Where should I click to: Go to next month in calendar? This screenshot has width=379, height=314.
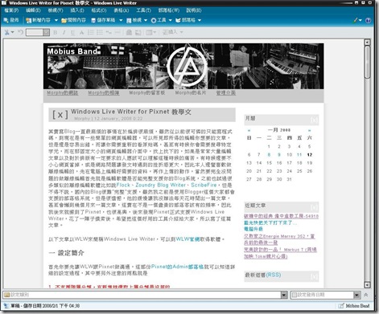[x=309, y=130]
